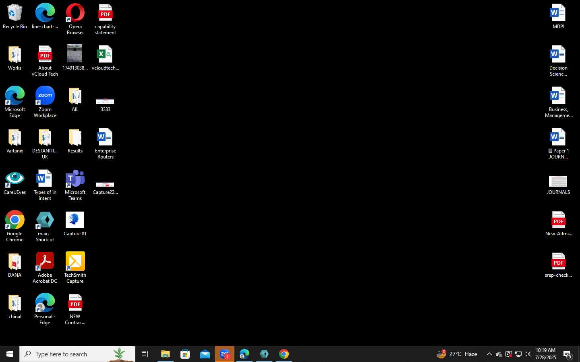Select Paper 1 JOURN Word document
The height and width of the screenshot is (362, 580).
click(558, 144)
